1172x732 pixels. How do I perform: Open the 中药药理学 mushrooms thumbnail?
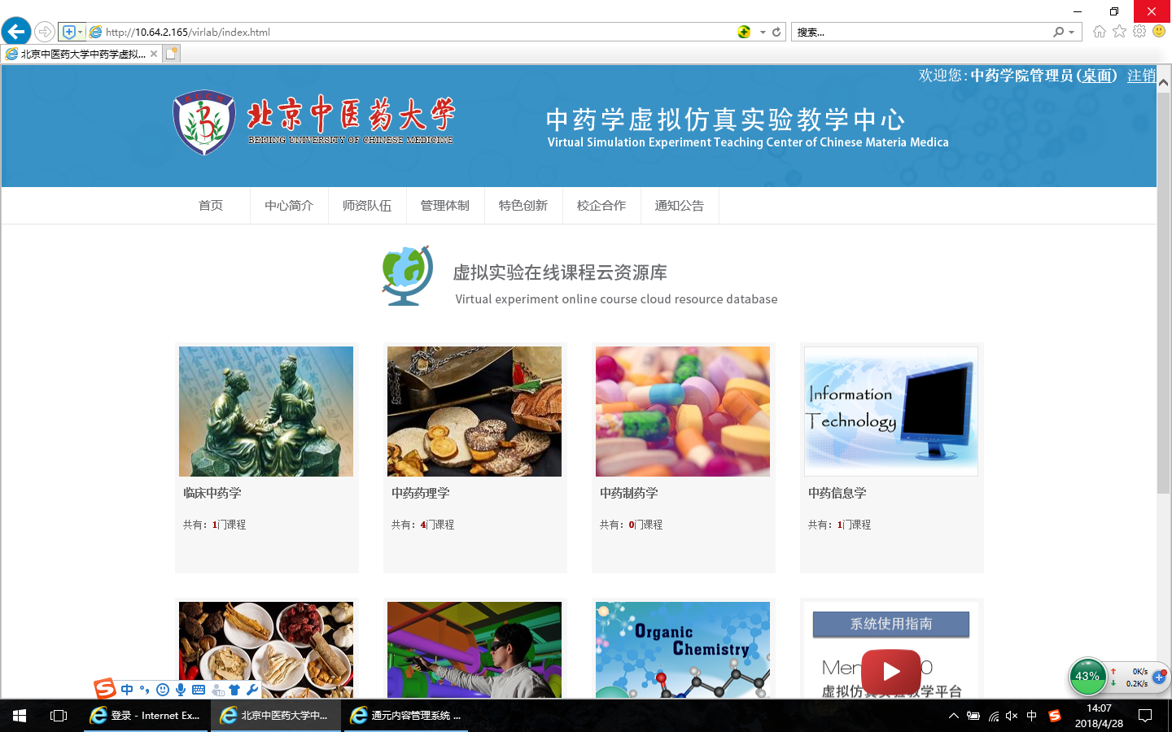pyautogui.click(x=474, y=412)
